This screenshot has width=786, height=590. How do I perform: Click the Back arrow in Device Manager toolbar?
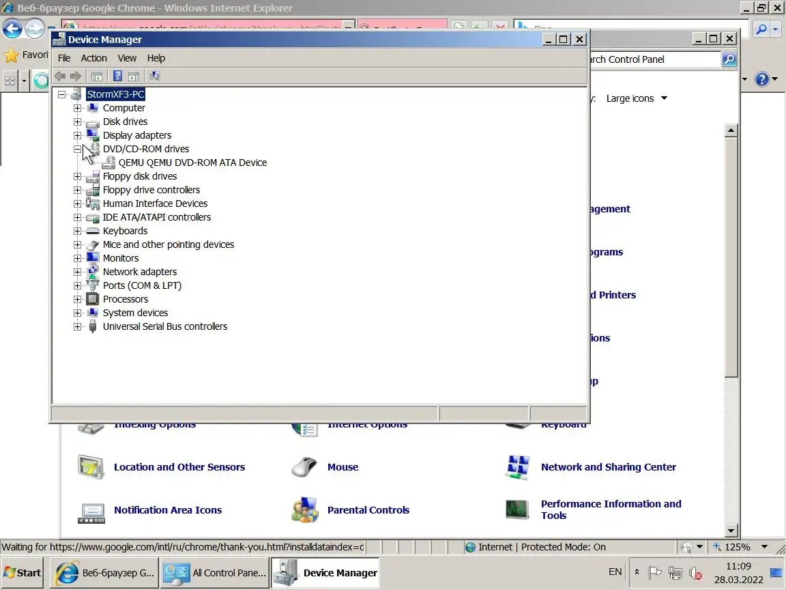tap(60, 76)
